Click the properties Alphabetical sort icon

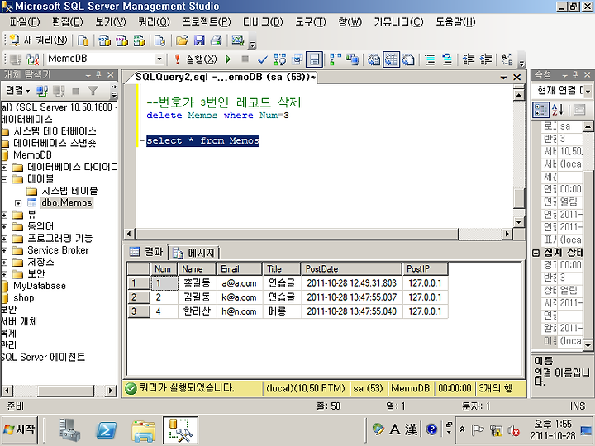pyautogui.click(x=558, y=110)
